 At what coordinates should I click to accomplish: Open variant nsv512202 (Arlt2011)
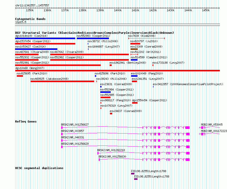tap(146, 52)
